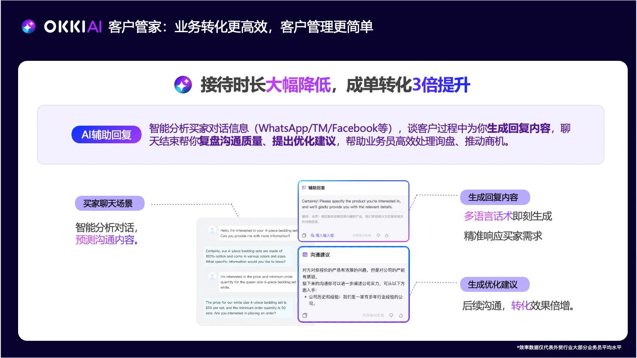Click the panel icon beside 沟通建议 title
Screen dimensions: 637x358
pos(305,255)
